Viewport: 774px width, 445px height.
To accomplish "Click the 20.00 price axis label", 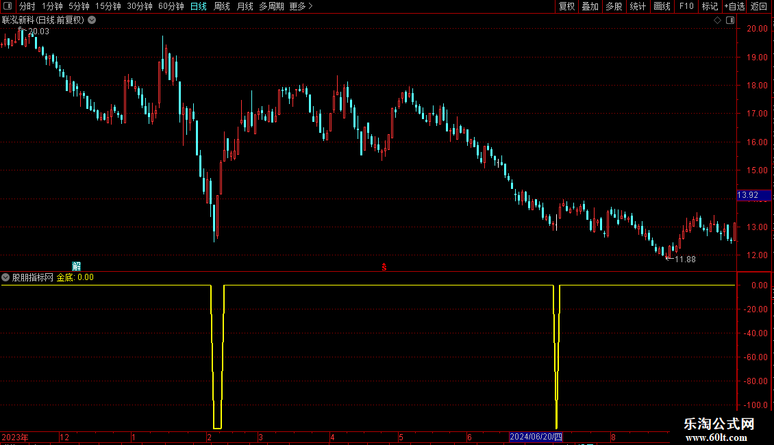I will click(757, 29).
